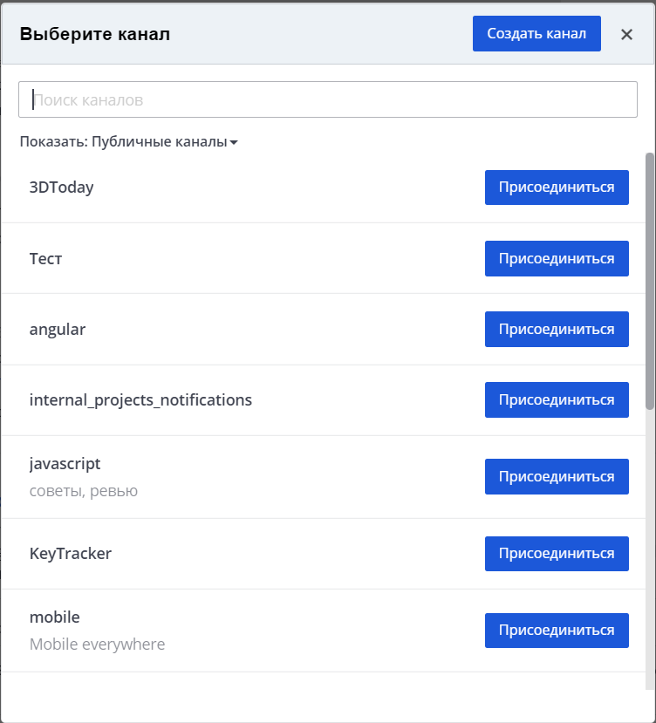Join the mobile channel

pos(557,630)
